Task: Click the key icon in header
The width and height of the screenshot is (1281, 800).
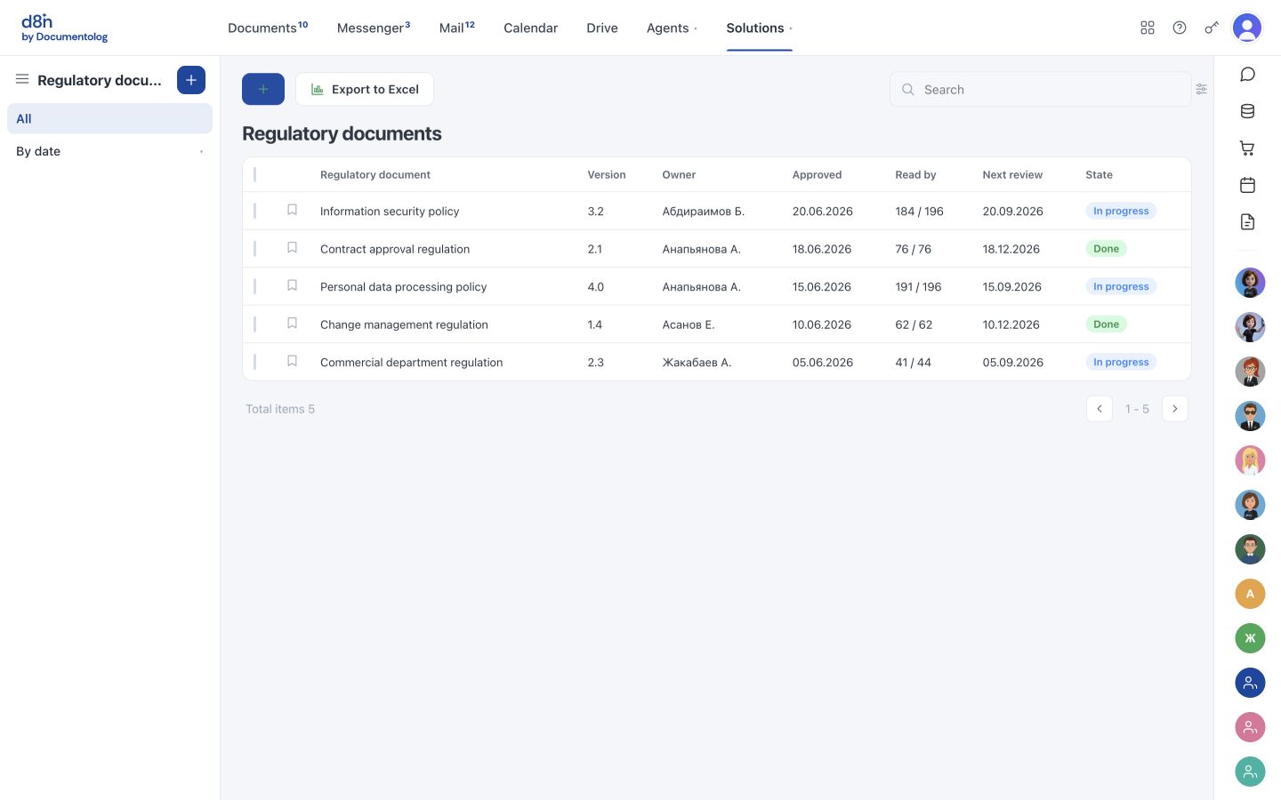Action: (1212, 28)
